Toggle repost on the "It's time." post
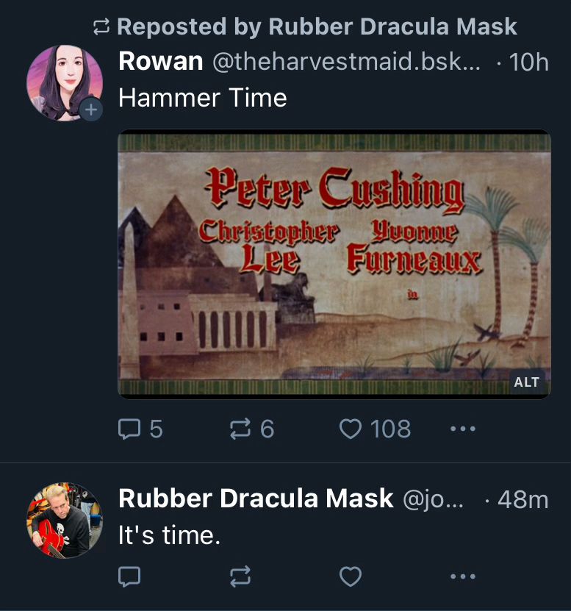The width and height of the screenshot is (571, 611). (239, 576)
